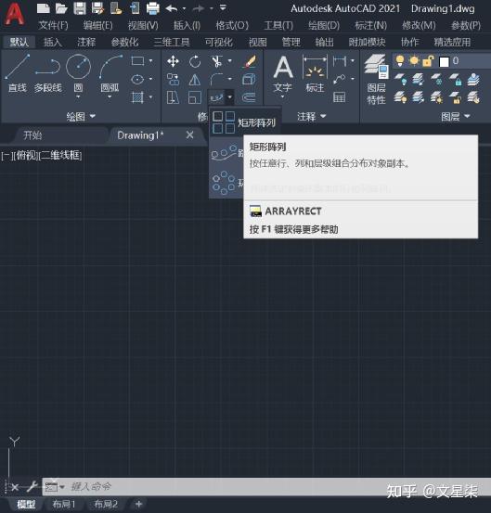Click the Ellipse draw tool icon
This screenshot has width=491, height=513.
[137, 79]
